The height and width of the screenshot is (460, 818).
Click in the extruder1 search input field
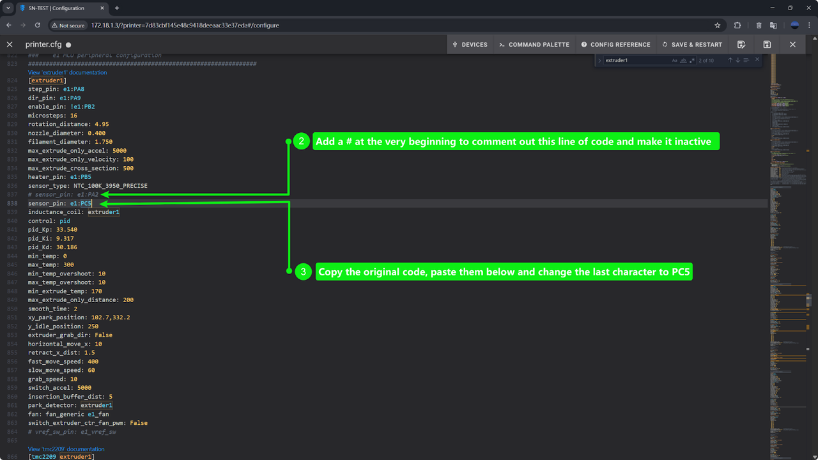tap(635, 60)
